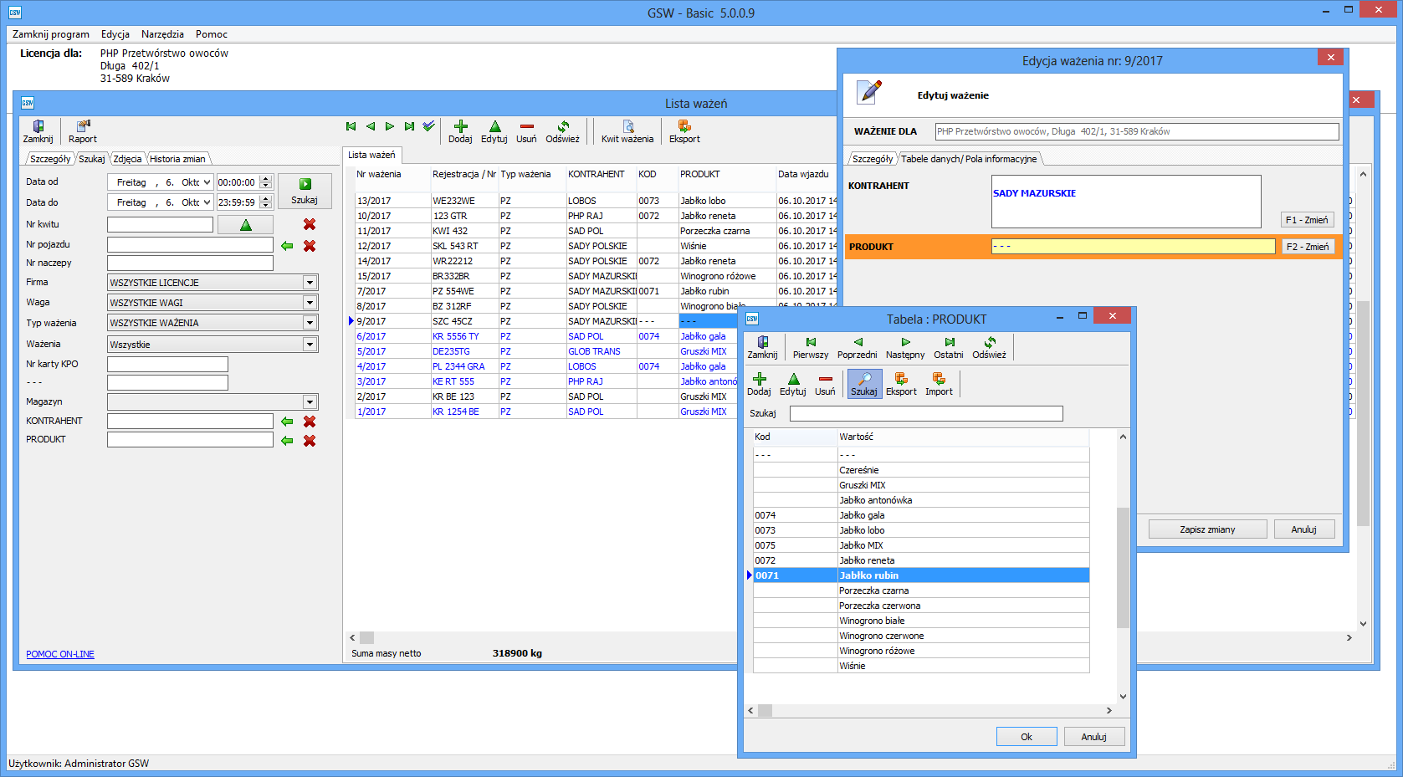This screenshot has width=1403, height=777.
Task: Open the Narzędzia menu
Action: coord(162,34)
